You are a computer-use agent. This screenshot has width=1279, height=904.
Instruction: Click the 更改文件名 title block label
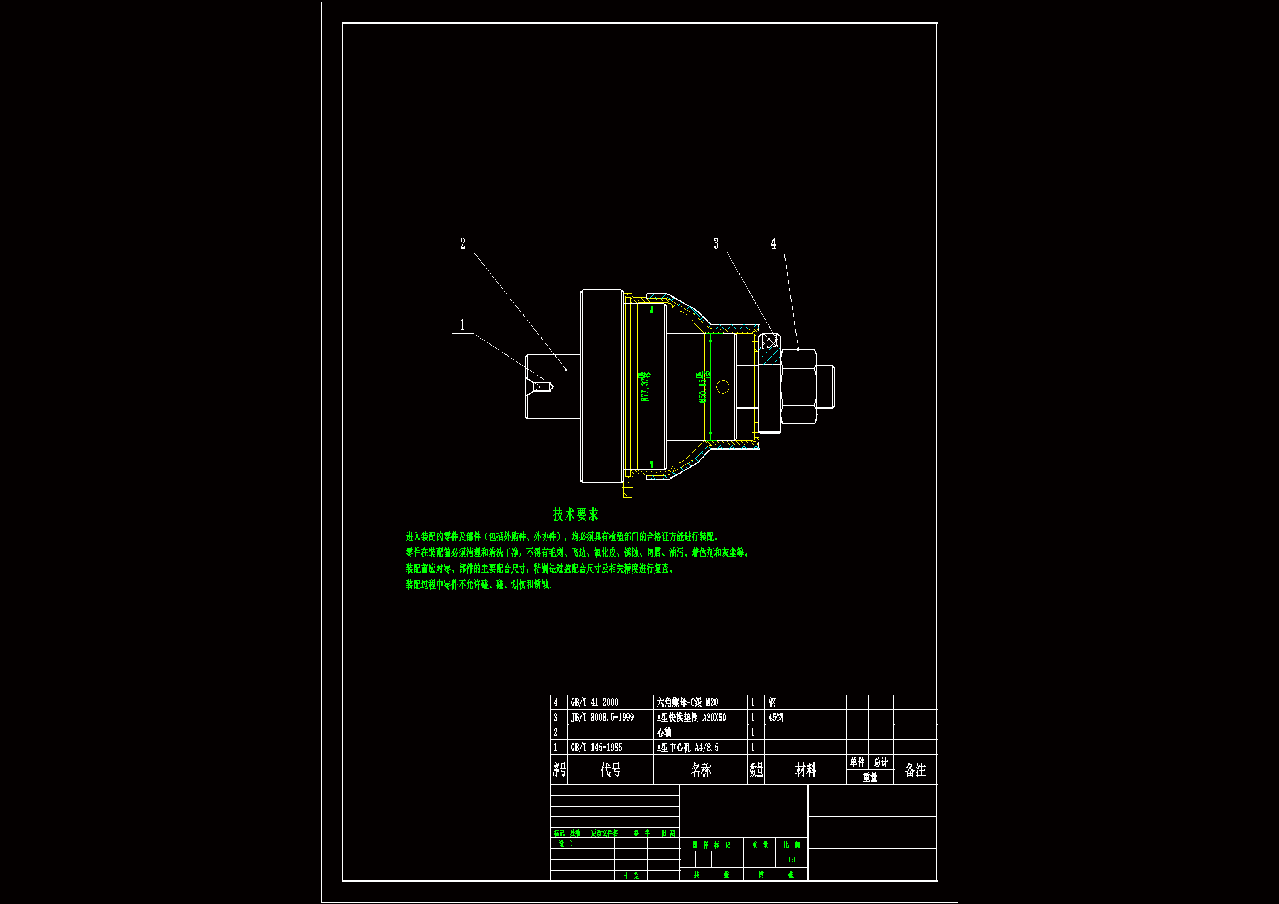(x=604, y=833)
